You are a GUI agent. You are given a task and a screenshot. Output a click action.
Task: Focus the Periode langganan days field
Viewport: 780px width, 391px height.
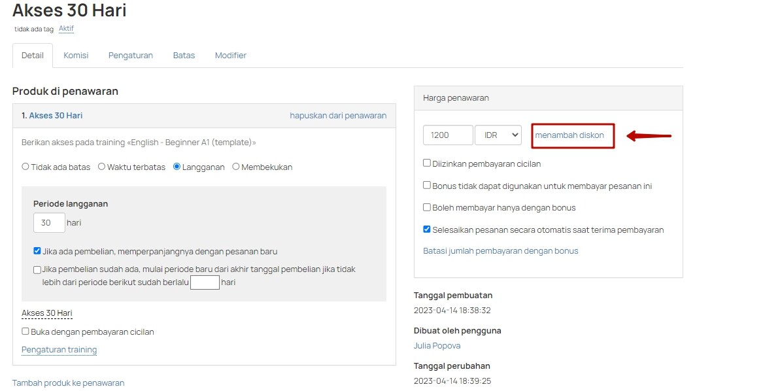(x=49, y=223)
